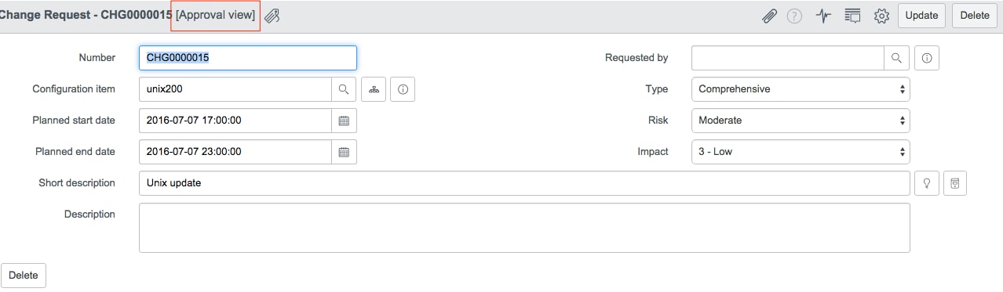Open the Impact dropdown showing 3 - Low
1003x292 pixels.
[801, 152]
